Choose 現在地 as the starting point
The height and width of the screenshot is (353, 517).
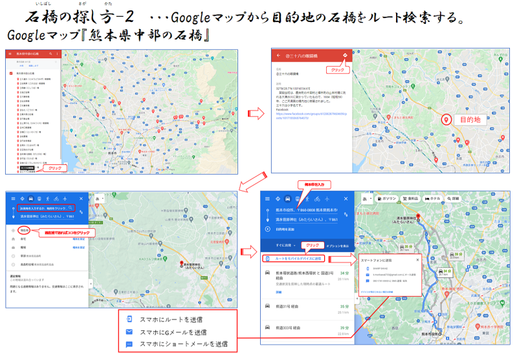(24, 230)
